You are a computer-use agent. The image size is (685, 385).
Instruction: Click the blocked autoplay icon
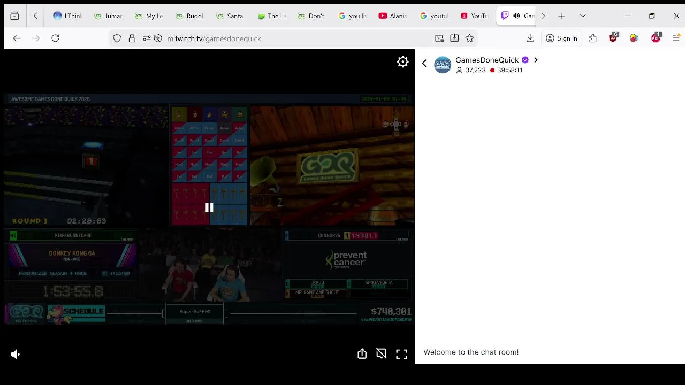pos(158,38)
